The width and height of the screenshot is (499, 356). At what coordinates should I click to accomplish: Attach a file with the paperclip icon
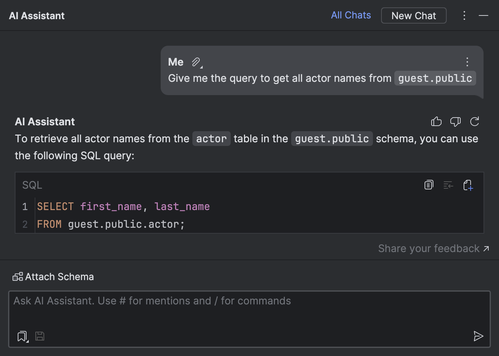coord(195,62)
